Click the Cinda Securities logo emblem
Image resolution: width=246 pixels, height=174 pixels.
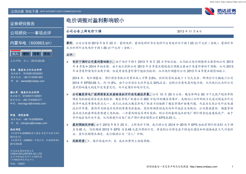[x=209, y=11]
